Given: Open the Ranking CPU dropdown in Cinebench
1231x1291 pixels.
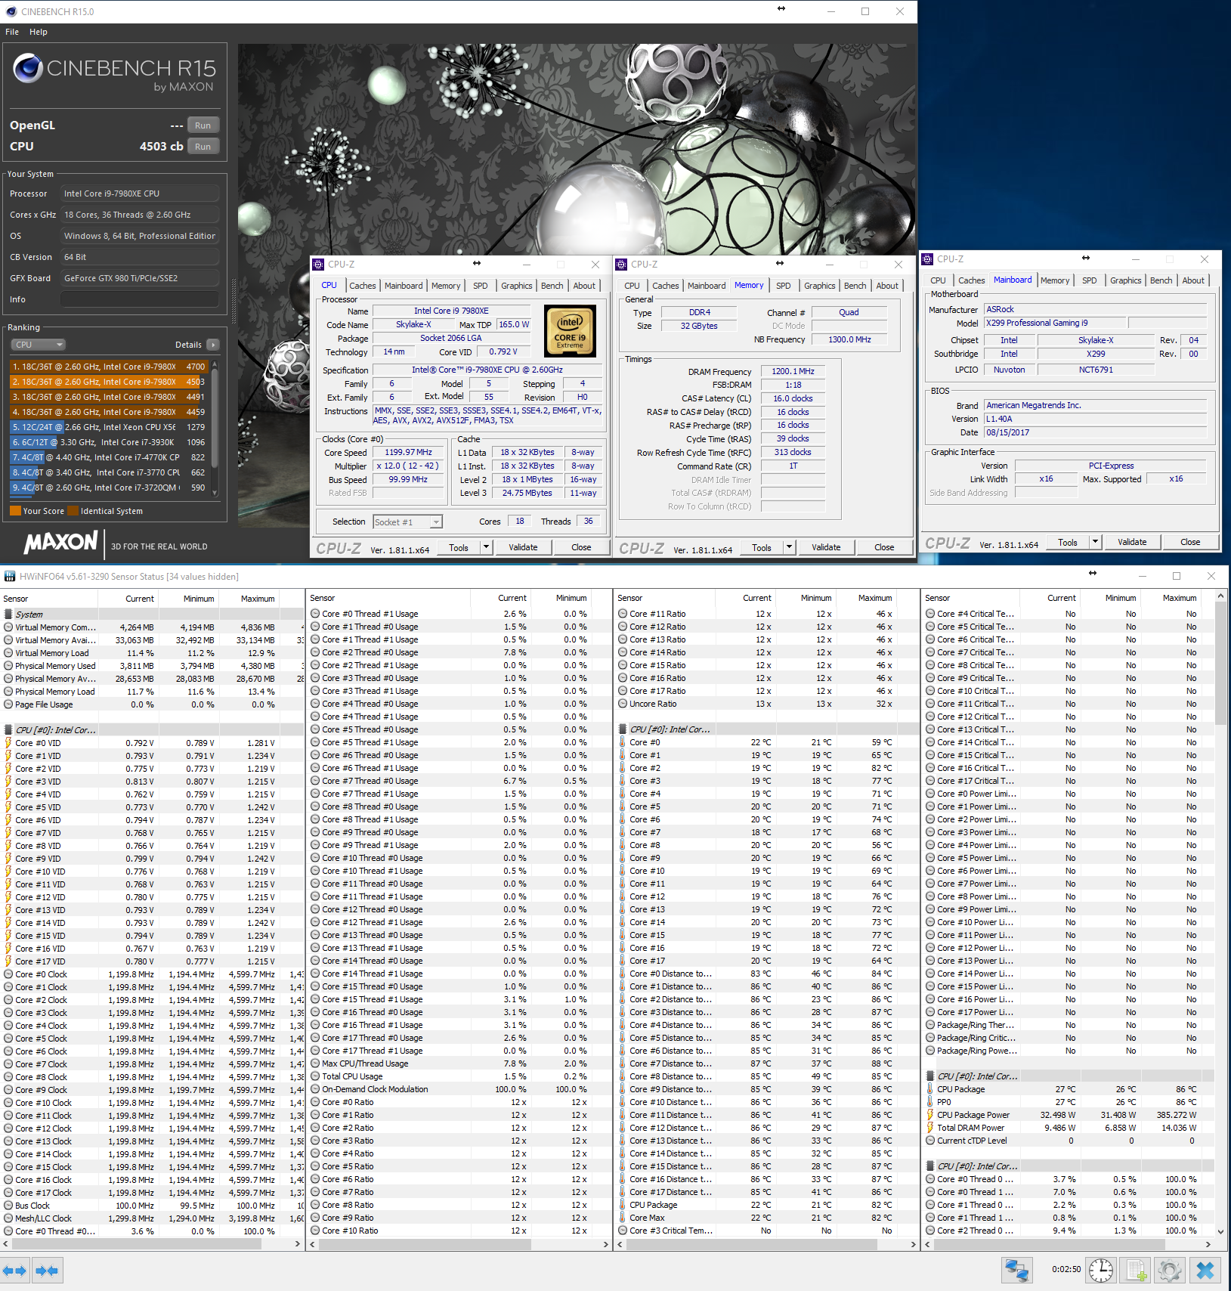Looking at the screenshot, I should pyautogui.click(x=38, y=345).
